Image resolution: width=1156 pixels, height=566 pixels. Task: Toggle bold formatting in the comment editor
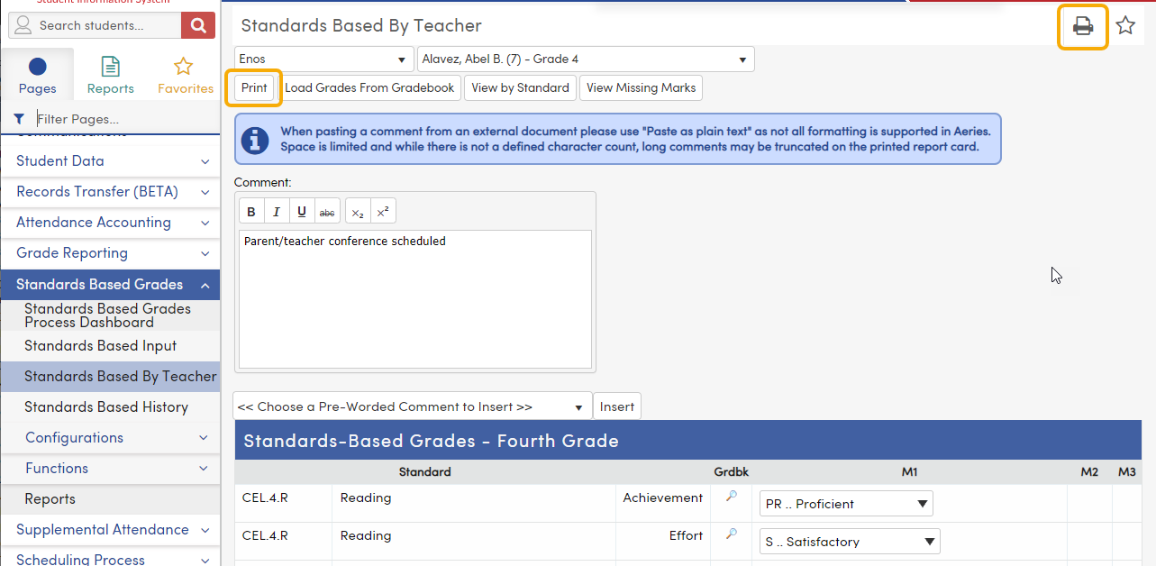coord(250,210)
